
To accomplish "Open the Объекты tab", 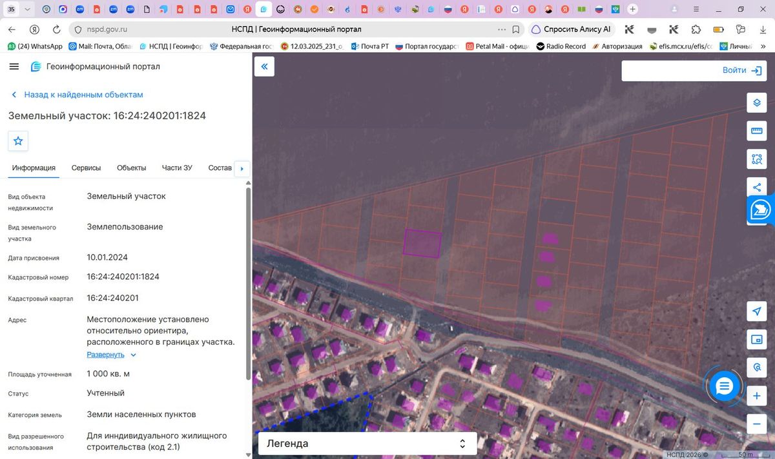I will (x=132, y=168).
